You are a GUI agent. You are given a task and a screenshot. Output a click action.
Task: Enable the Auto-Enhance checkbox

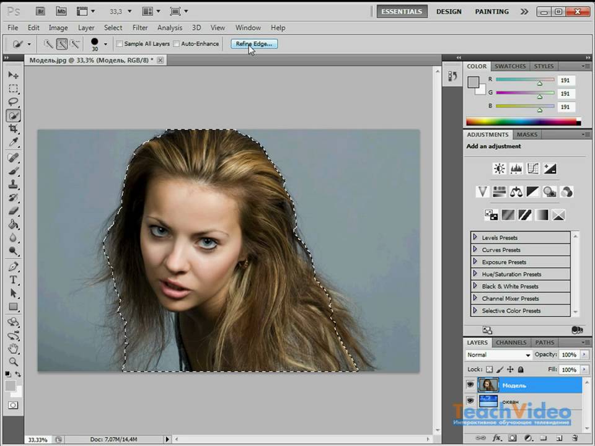point(176,44)
